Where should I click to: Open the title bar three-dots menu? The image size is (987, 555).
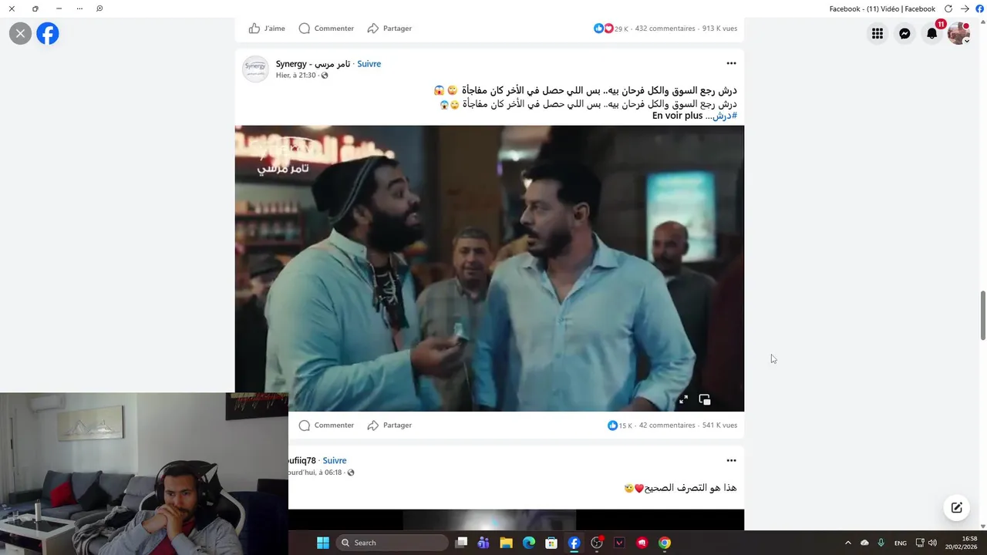click(79, 8)
